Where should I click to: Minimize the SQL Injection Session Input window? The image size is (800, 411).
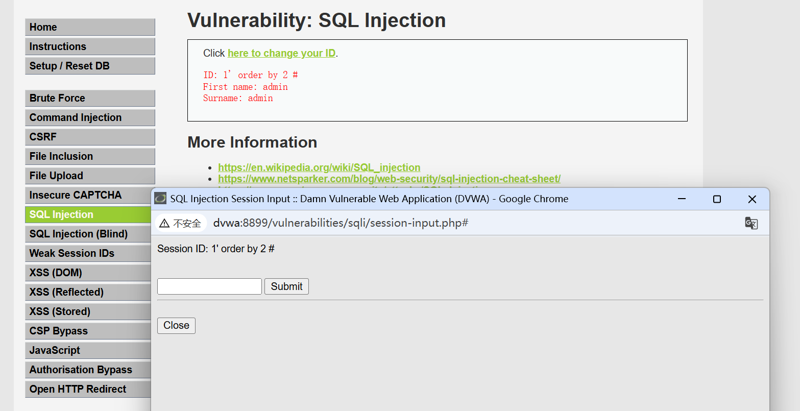682,199
